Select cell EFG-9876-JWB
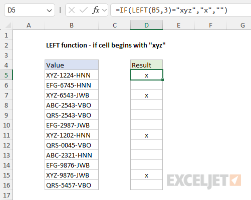Image resolution: width=251 pixels, height=200 pixels. (72, 165)
